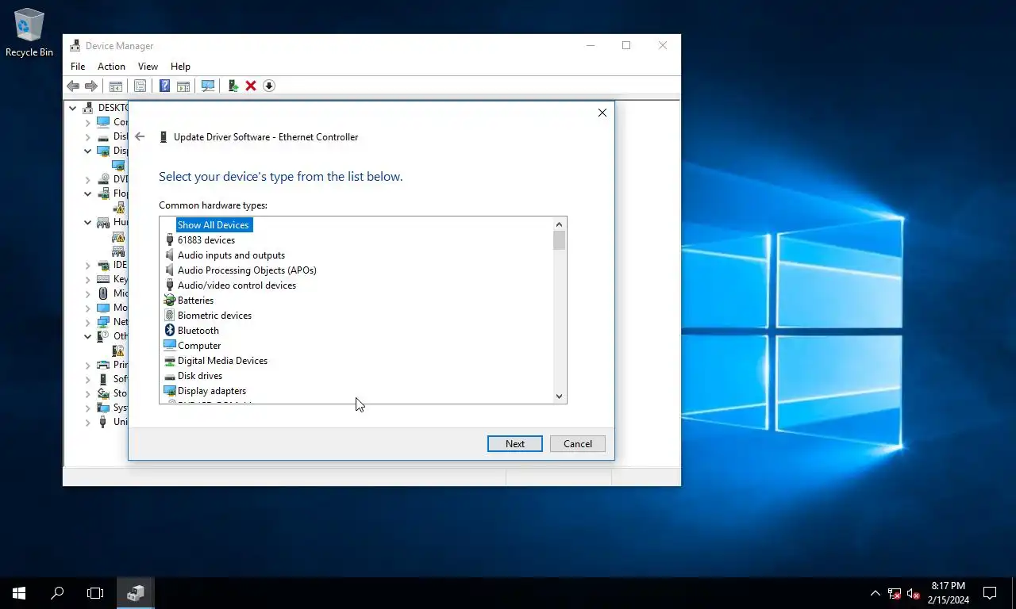Viewport: 1016px width, 609px height.
Task: Click the taskbar clock showing 8:17 PM
Action: (x=948, y=592)
